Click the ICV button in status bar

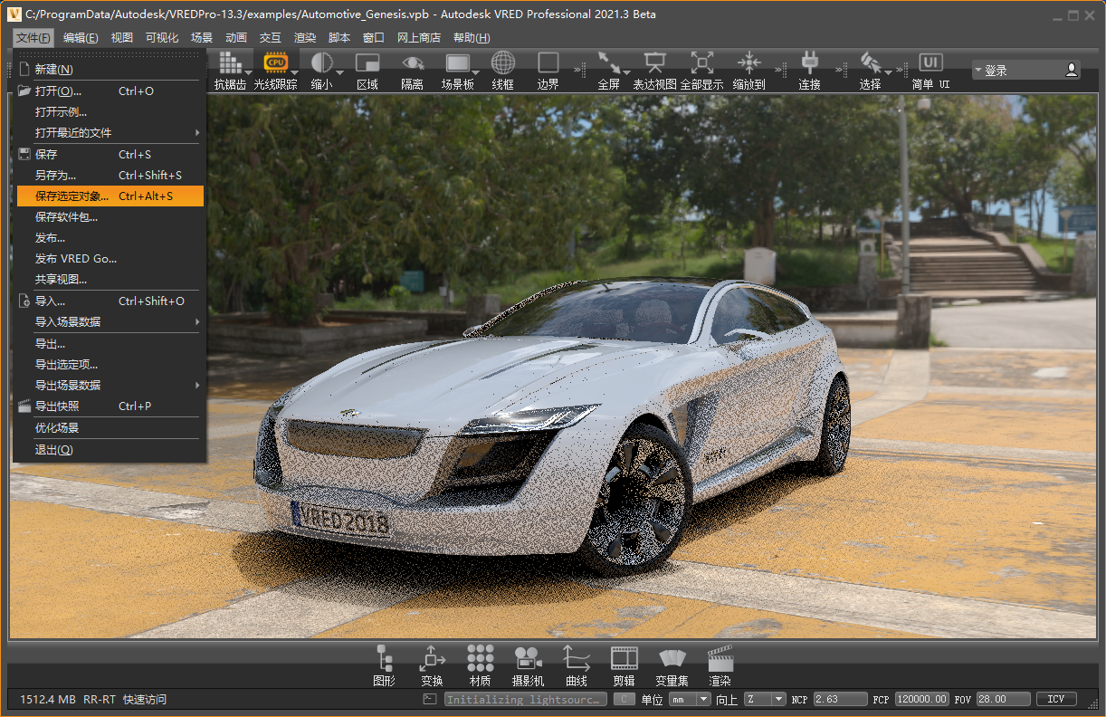pyautogui.click(x=1056, y=700)
